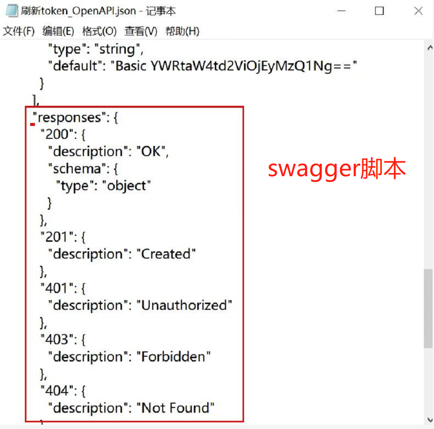Viewport: 434px width, 429px height.
Task: Open the 查看(V) menu
Action: click(x=141, y=31)
